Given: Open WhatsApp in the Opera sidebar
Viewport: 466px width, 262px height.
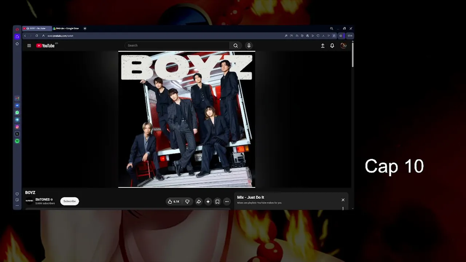Looking at the screenshot, I should [x=17, y=112].
